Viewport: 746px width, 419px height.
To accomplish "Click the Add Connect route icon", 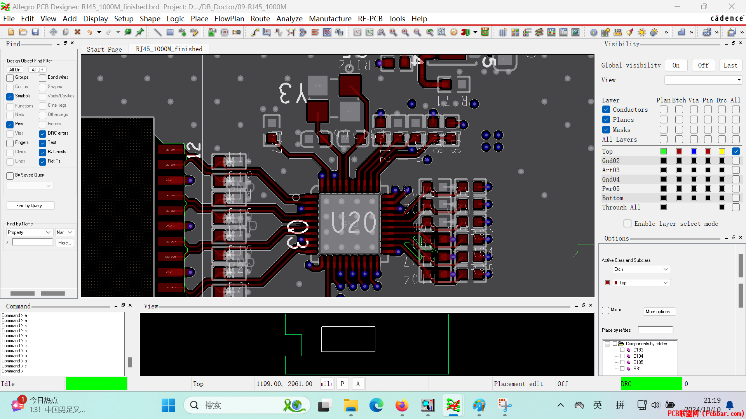I will pos(254,32).
